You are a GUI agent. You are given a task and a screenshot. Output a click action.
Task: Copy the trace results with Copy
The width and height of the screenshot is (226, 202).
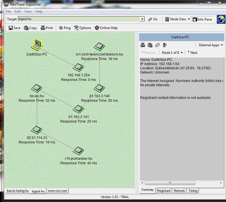[31, 28]
